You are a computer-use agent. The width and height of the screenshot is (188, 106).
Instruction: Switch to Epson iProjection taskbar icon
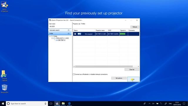tap(57, 103)
